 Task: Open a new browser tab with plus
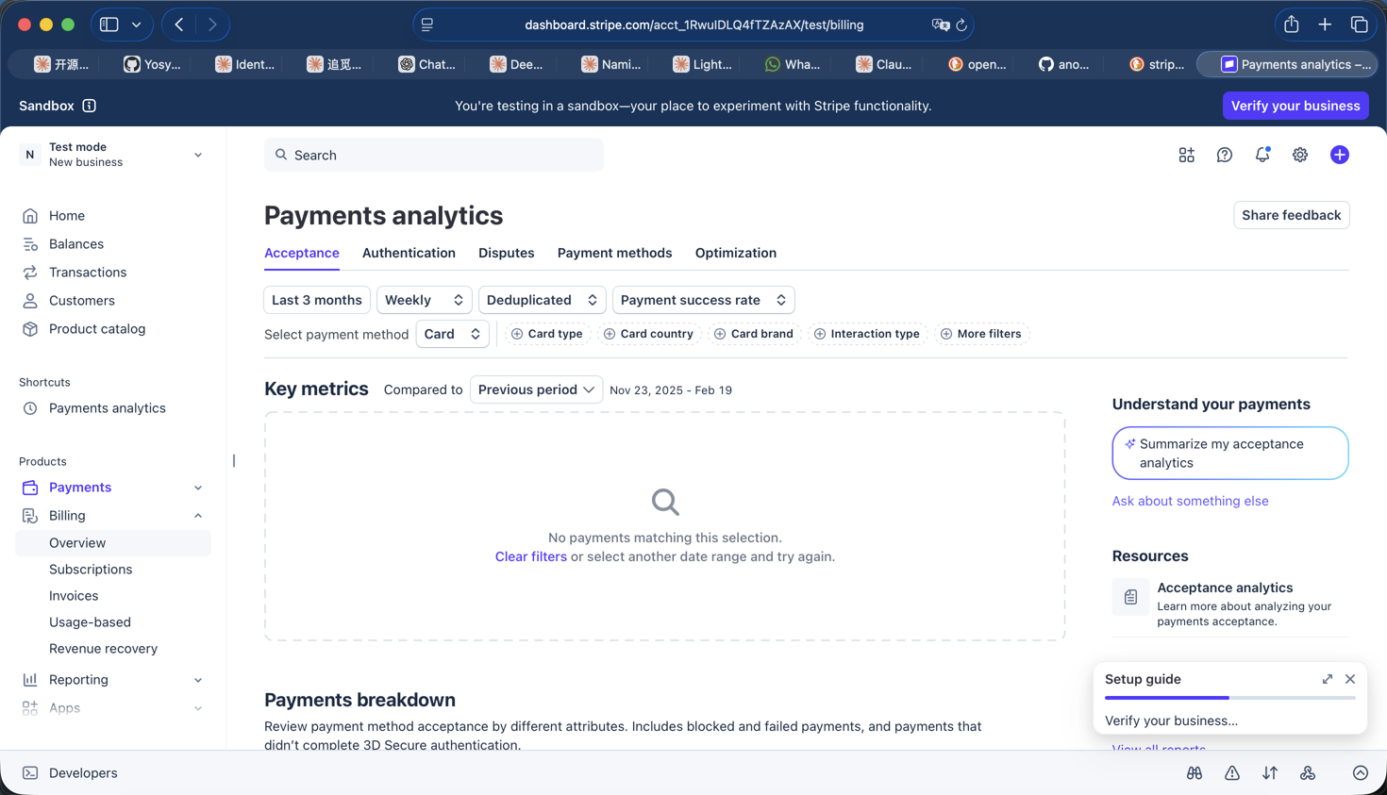coord(1325,25)
